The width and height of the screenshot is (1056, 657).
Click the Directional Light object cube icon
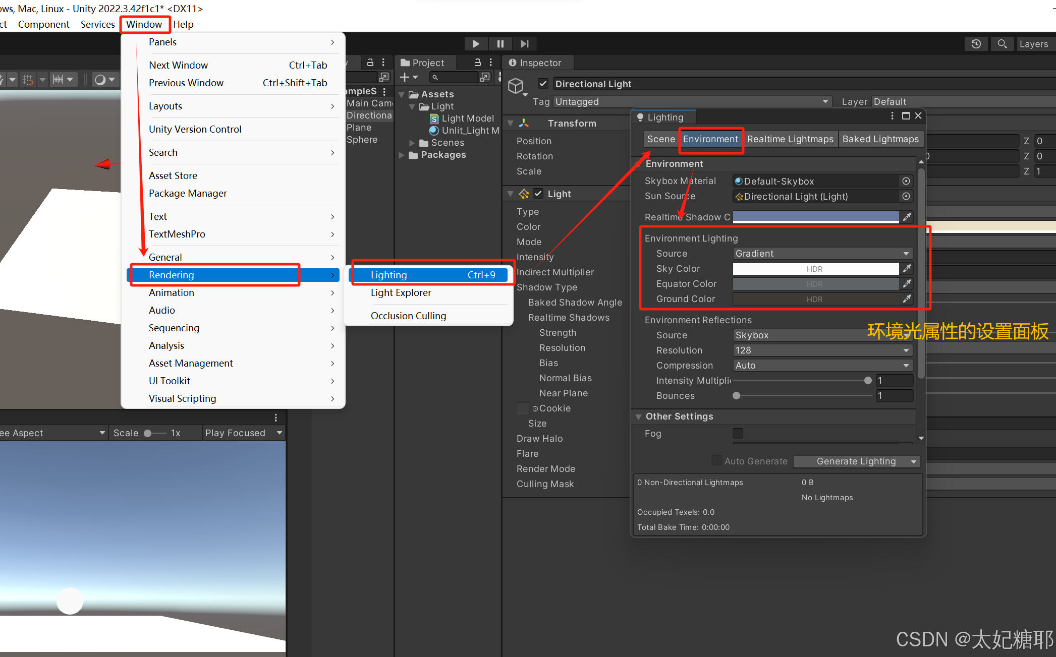pos(515,86)
